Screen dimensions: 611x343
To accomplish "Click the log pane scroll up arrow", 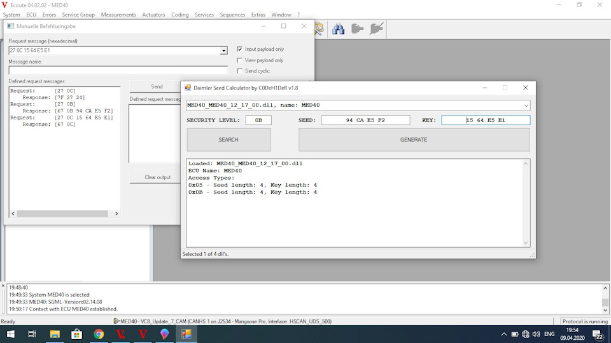I will (605, 288).
